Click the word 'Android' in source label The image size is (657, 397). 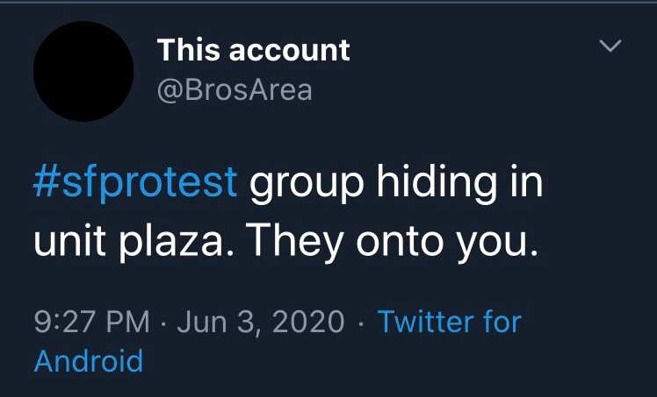pos(88,360)
